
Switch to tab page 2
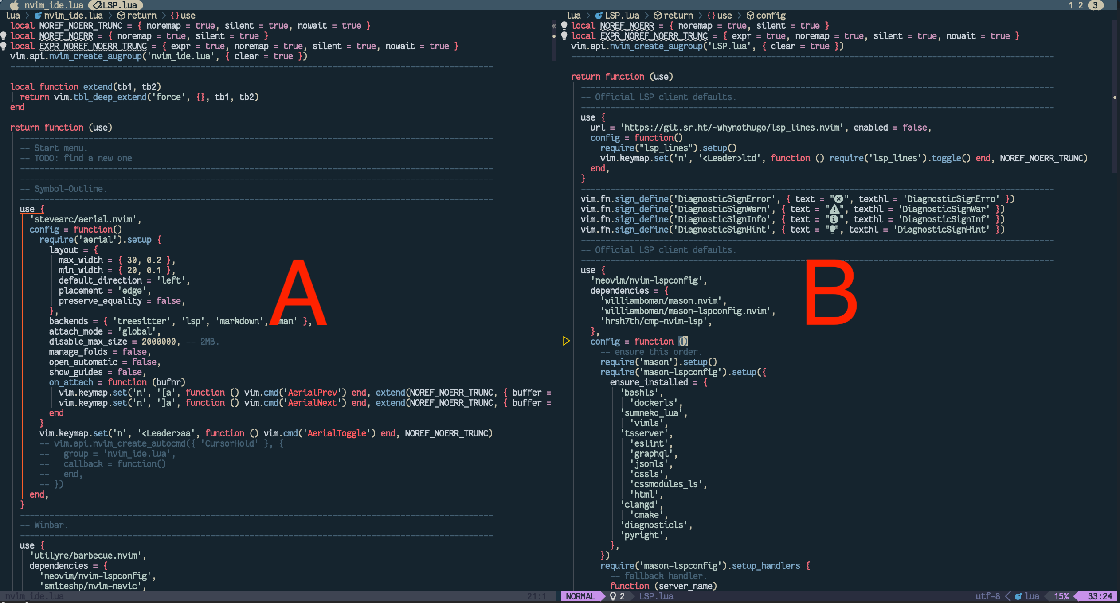1081,5
